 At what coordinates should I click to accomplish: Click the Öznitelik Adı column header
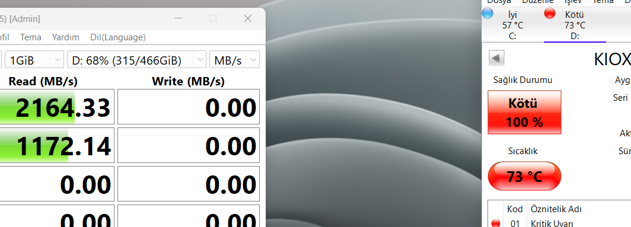click(556, 209)
